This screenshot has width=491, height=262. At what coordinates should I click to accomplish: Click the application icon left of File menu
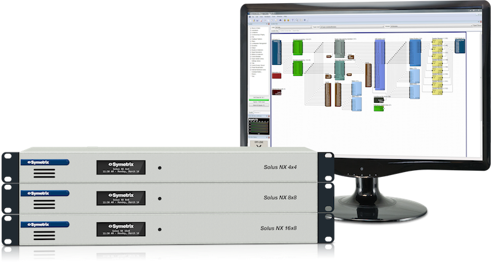coord(250,17)
